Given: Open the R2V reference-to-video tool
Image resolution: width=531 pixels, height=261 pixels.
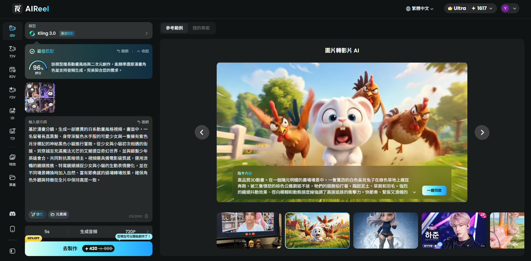Looking at the screenshot, I should (x=12, y=72).
